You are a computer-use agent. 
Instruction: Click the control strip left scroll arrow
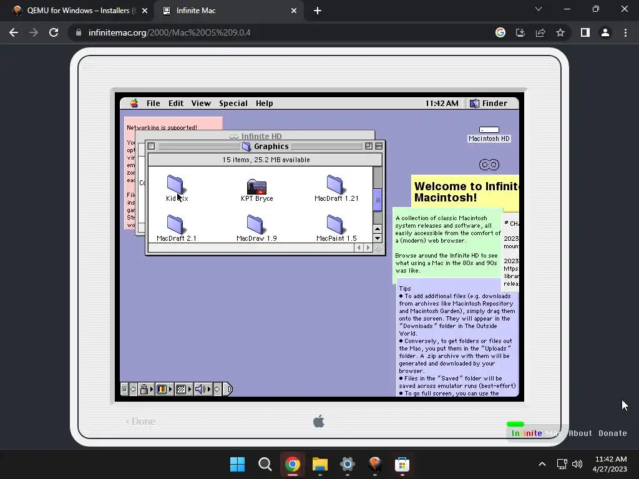(x=133, y=389)
